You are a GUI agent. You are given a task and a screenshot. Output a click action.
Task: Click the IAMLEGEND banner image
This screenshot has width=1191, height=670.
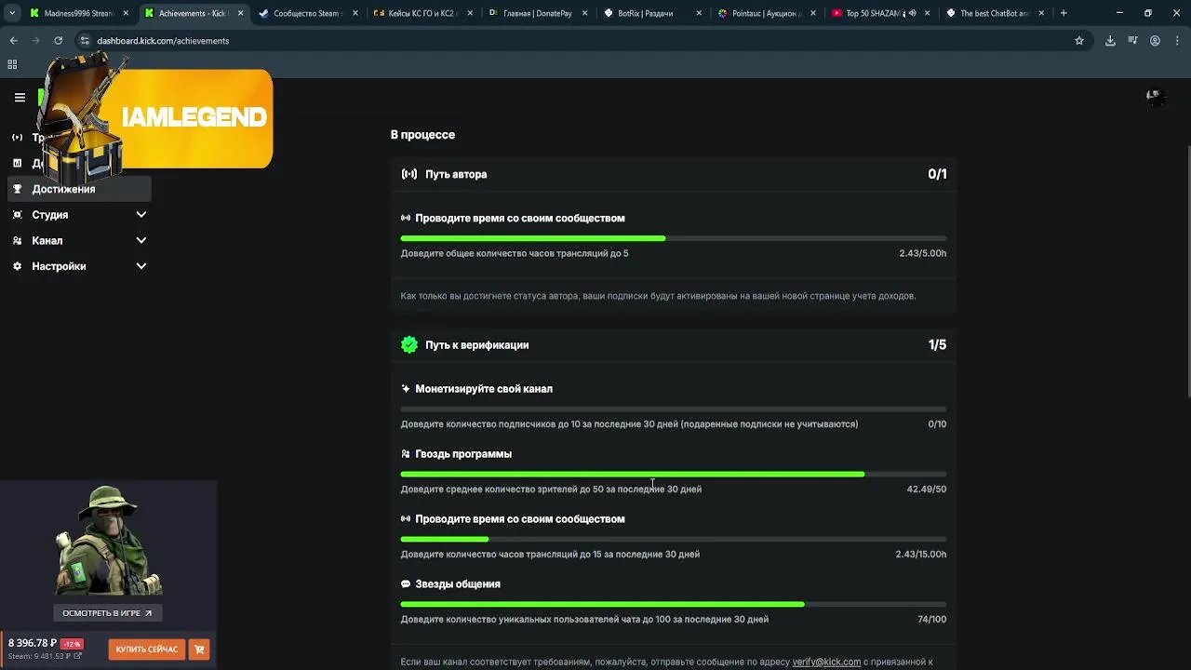(156, 117)
